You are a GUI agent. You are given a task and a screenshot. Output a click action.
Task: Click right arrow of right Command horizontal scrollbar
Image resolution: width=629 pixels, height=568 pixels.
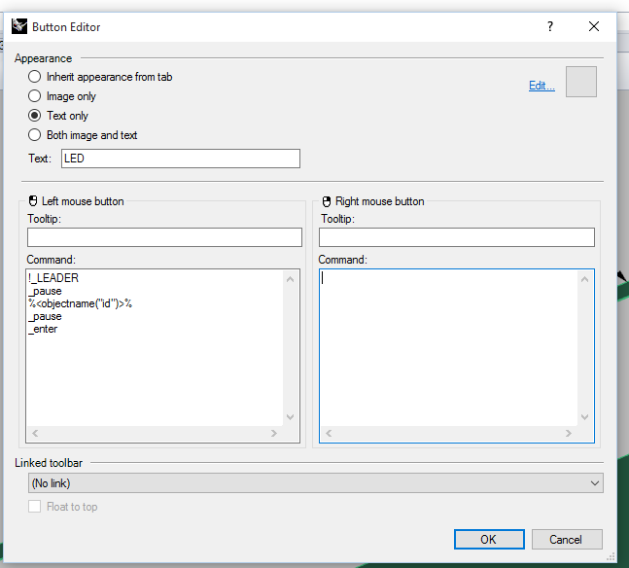pos(568,433)
